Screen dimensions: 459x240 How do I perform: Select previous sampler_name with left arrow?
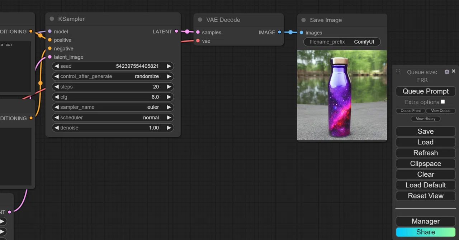pos(56,107)
